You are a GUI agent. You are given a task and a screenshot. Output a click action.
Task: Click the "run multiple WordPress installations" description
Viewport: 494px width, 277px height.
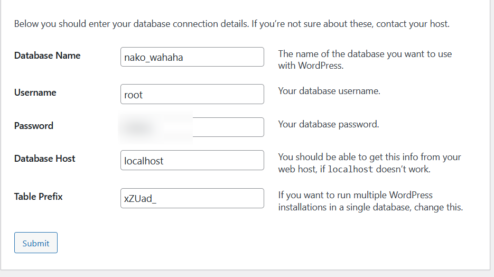coord(370,201)
